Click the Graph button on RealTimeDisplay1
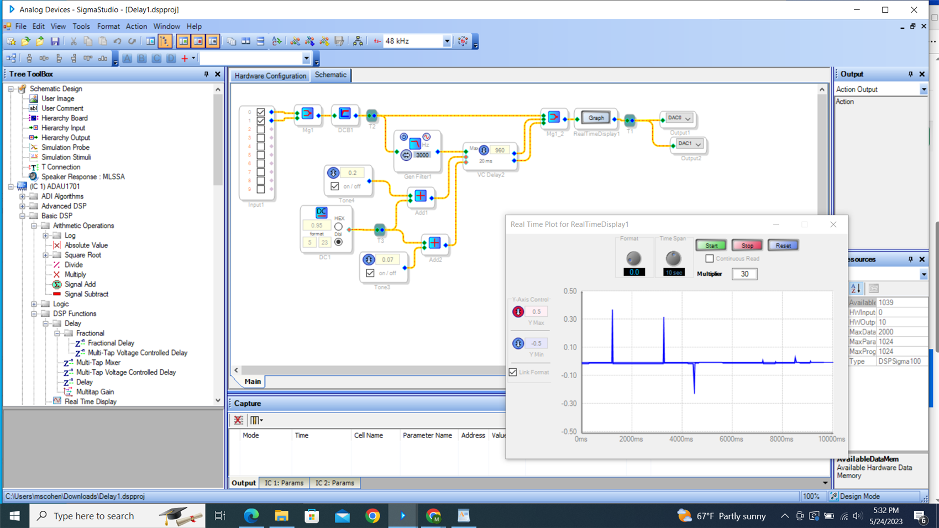This screenshot has height=528, width=939. (596, 118)
